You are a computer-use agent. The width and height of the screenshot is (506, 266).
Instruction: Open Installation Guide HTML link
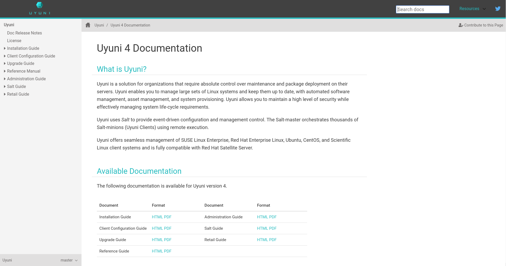(157, 217)
